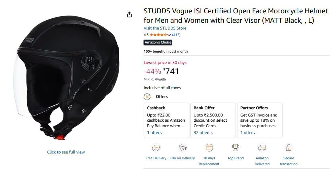The image size is (334, 172).
Task: Open the 413 ratings link
Action: [x=176, y=35]
